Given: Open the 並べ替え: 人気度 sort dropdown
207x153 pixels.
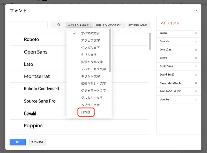Looking at the screenshot, I should [139, 25].
